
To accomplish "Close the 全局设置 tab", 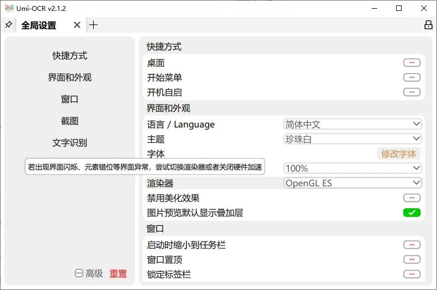I will click(77, 25).
